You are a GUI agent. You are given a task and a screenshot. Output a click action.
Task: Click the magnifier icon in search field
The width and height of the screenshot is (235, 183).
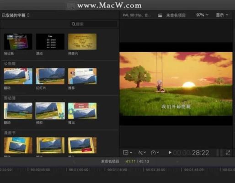(73, 24)
